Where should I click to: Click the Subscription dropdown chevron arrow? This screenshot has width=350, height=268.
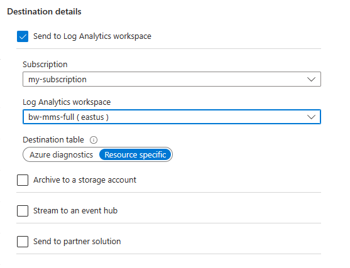click(x=311, y=79)
